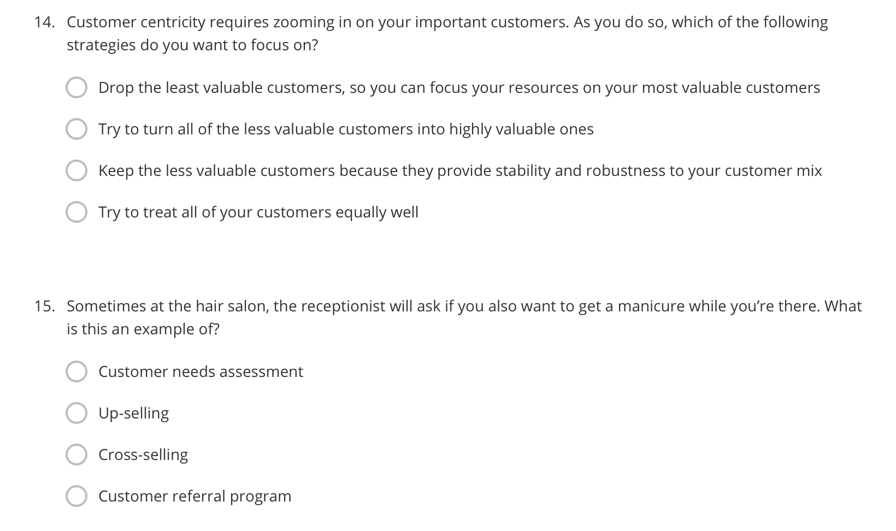Viewport: 896px width, 531px height.
Task: Click answer text about turning less valuable customers
Action: pyautogui.click(x=346, y=129)
